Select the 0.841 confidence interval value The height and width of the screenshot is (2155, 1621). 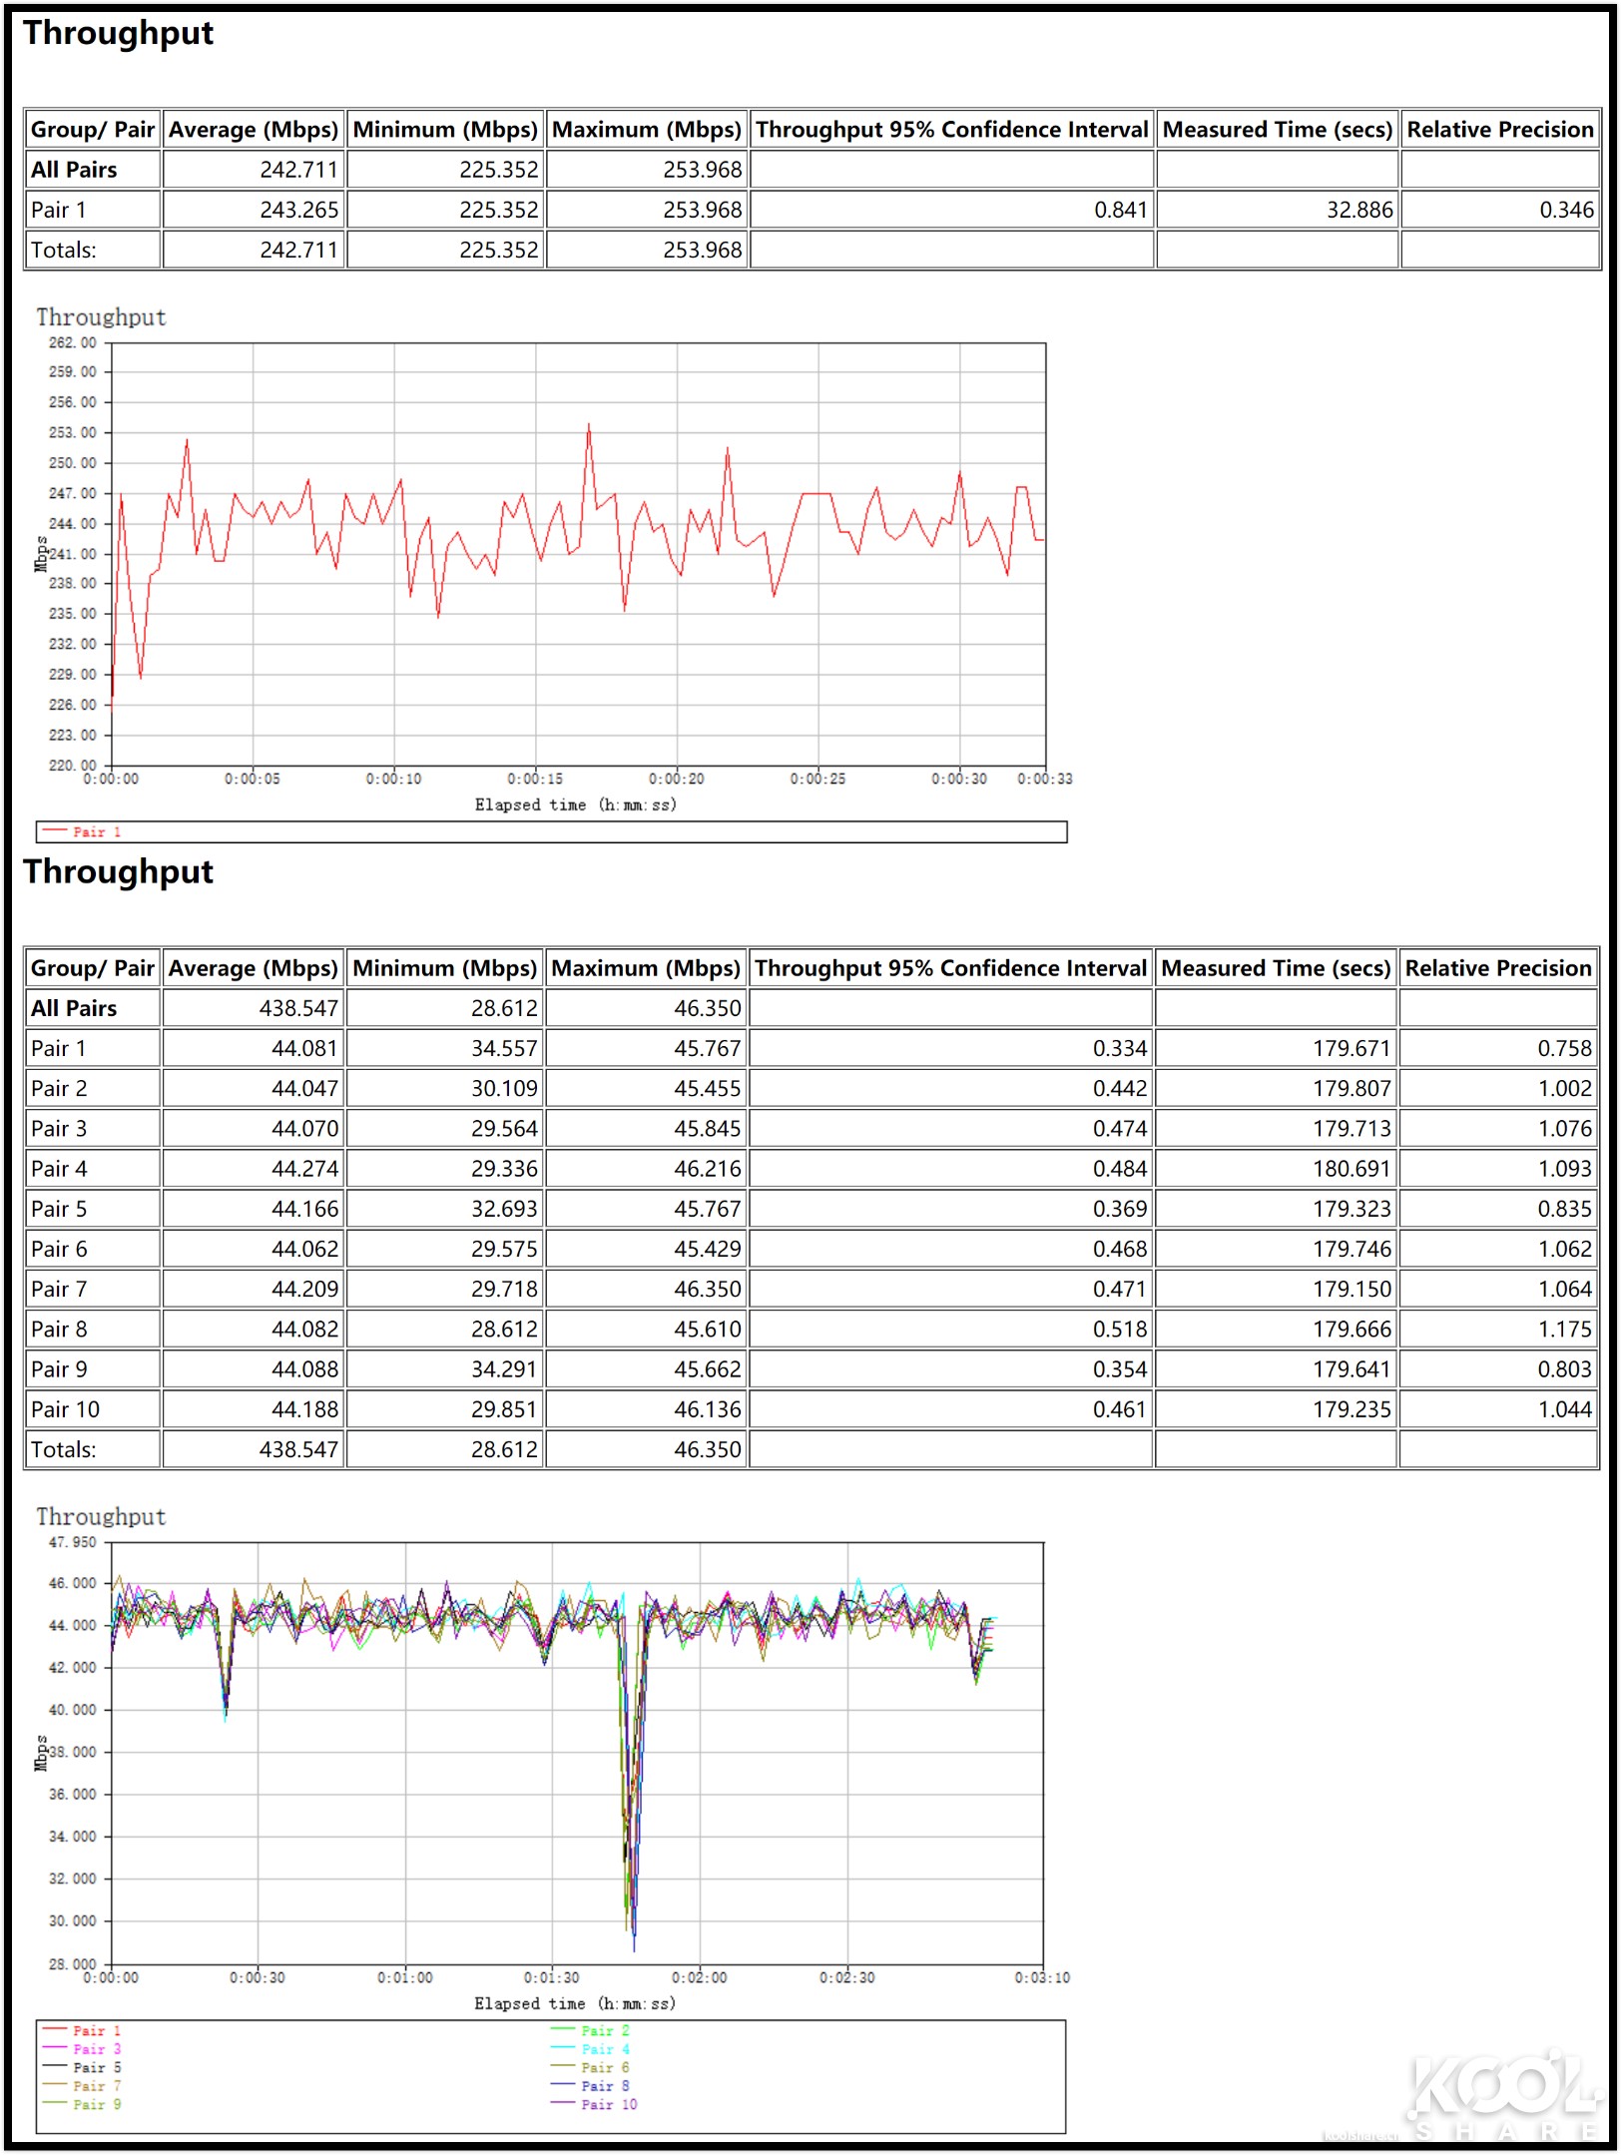(x=1121, y=211)
